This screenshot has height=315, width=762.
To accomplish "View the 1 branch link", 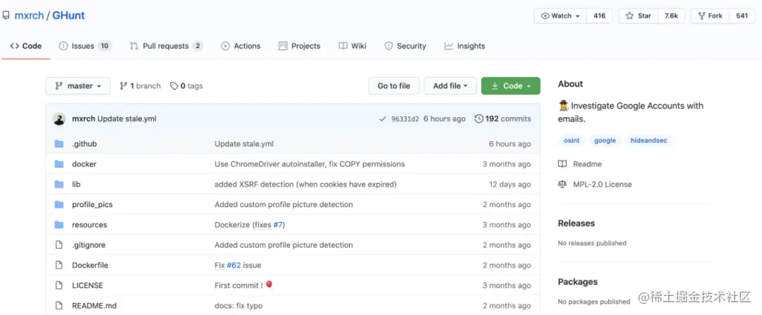I will pos(140,86).
